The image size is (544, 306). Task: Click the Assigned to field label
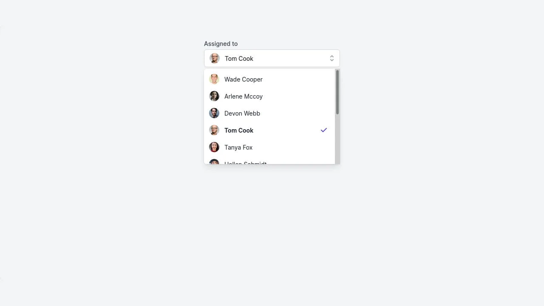221,43
